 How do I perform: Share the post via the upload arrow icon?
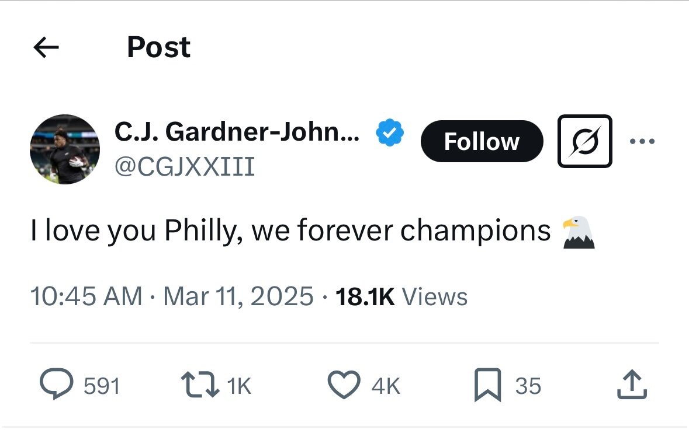pyautogui.click(x=632, y=385)
